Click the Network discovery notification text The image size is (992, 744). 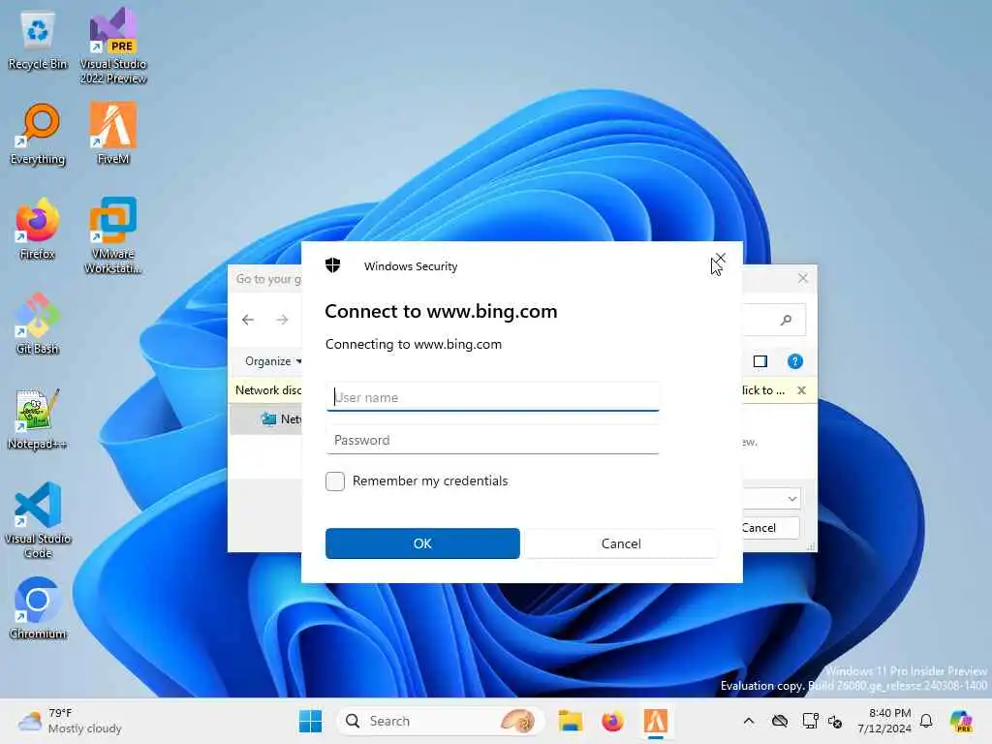click(268, 390)
